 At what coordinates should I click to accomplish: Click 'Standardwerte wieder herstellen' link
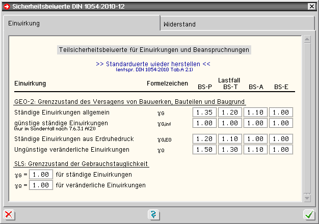point(153,64)
